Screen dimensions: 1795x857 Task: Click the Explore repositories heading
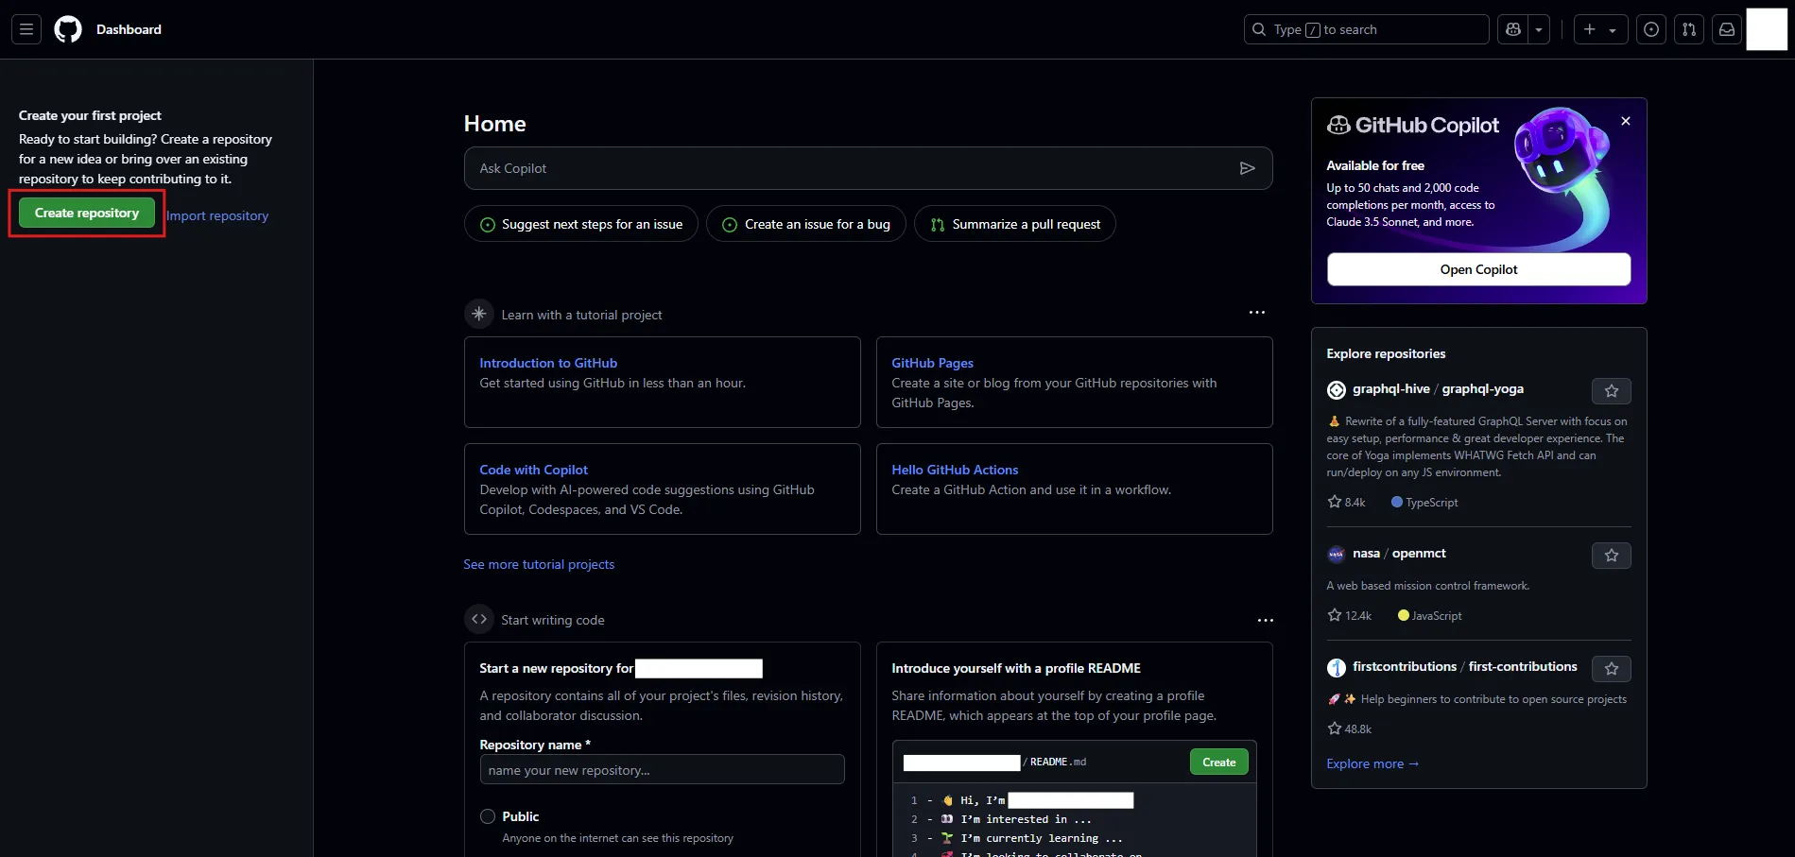(x=1386, y=353)
